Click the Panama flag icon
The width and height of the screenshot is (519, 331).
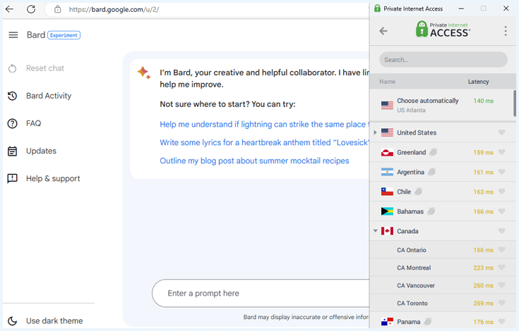(387, 321)
